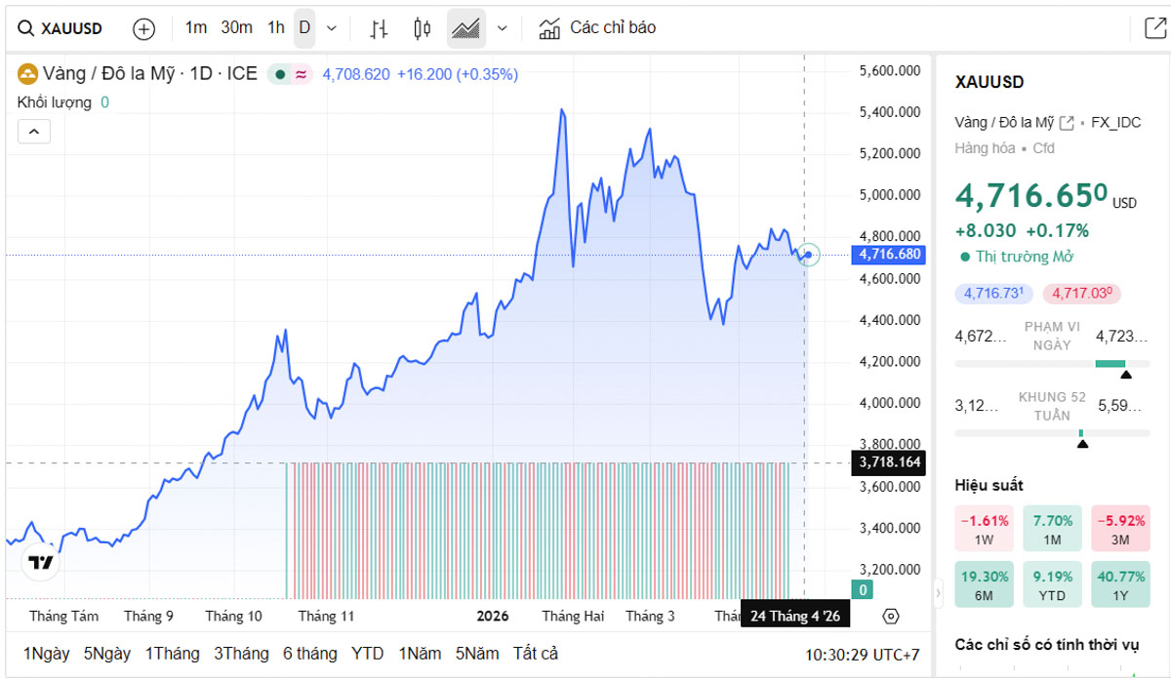Expand the timeframe interval dropdown
The image size is (1171, 681).
[x=331, y=28]
